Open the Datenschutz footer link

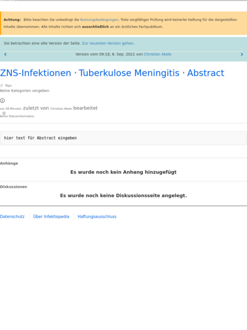[12, 217]
